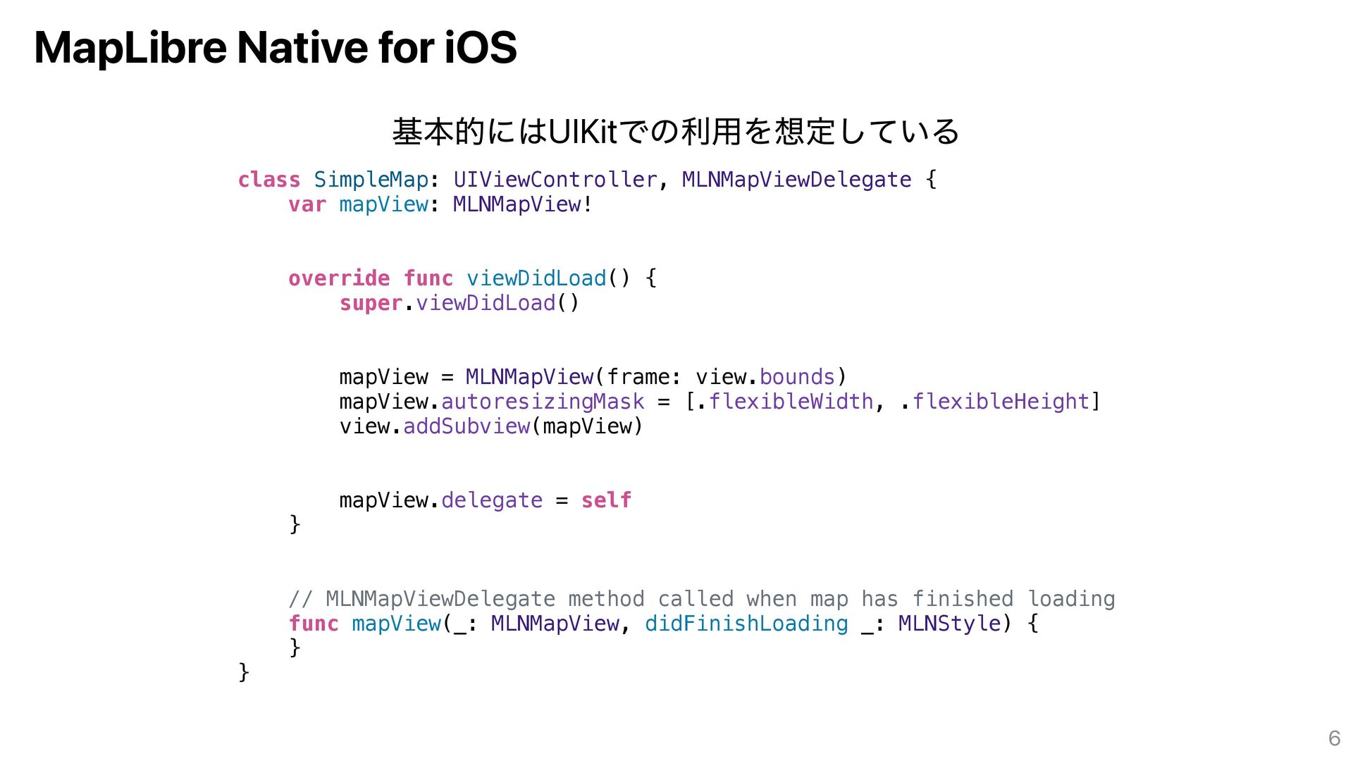Click MLNMapViewDelegate in class declaration
Image resolution: width=1353 pixels, height=761 pixels.
796,180
